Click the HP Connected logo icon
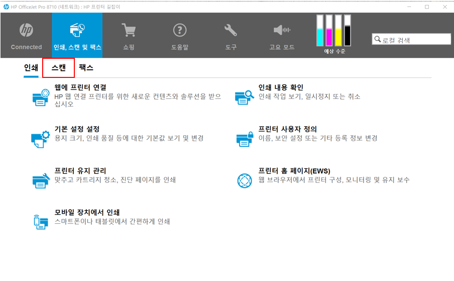 [26, 30]
